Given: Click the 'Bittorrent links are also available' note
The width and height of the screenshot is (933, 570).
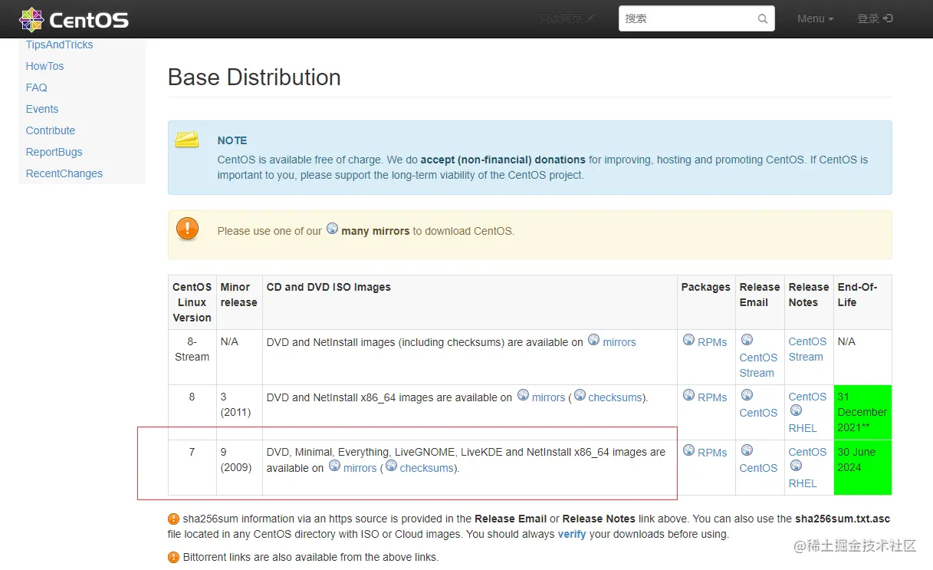Looking at the screenshot, I should (310, 557).
